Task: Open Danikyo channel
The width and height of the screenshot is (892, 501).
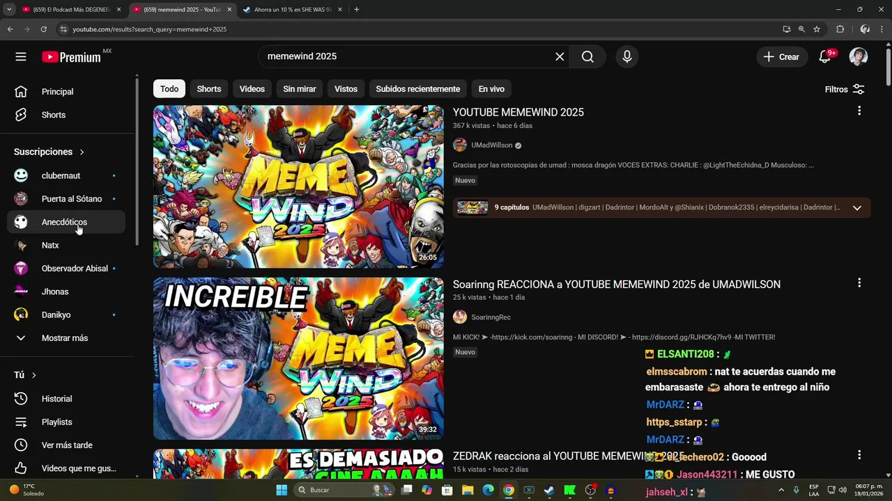Action: 66,315
